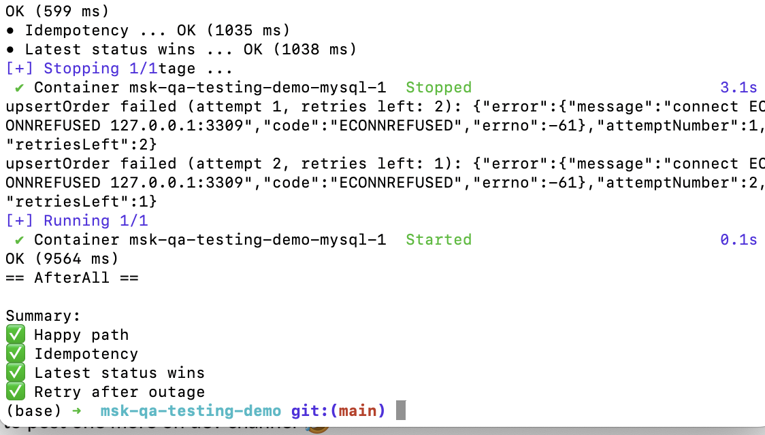This screenshot has height=435, width=765.
Task: Click the msk-qa-testing-demo directory name in prompt
Action: pyautogui.click(x=191, y=411)
